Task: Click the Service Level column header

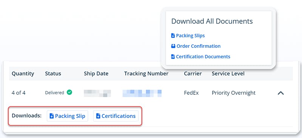Action: 228,73
